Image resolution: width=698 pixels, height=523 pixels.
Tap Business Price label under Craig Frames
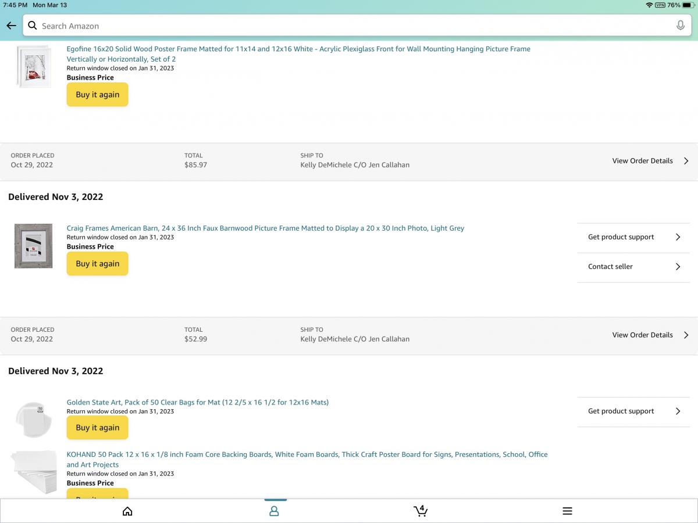[x=90, y=246]
